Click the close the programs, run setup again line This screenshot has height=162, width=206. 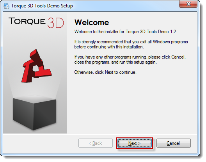click(115, 62)
